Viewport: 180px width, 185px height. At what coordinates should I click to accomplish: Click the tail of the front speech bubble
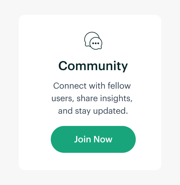click(x=100, y=47)
